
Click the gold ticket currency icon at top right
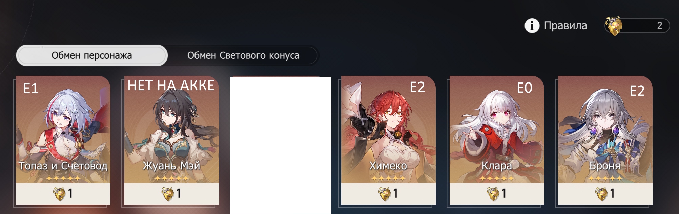pyautogui.click(x=614, y=26)
